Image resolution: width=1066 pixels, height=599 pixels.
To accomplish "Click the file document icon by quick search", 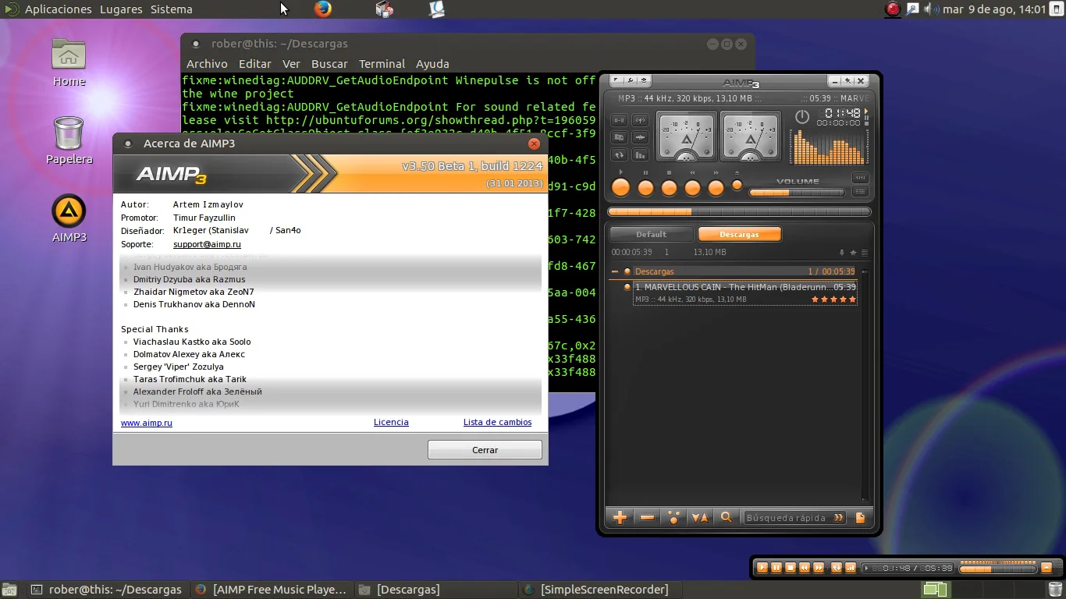I will 860,517.
